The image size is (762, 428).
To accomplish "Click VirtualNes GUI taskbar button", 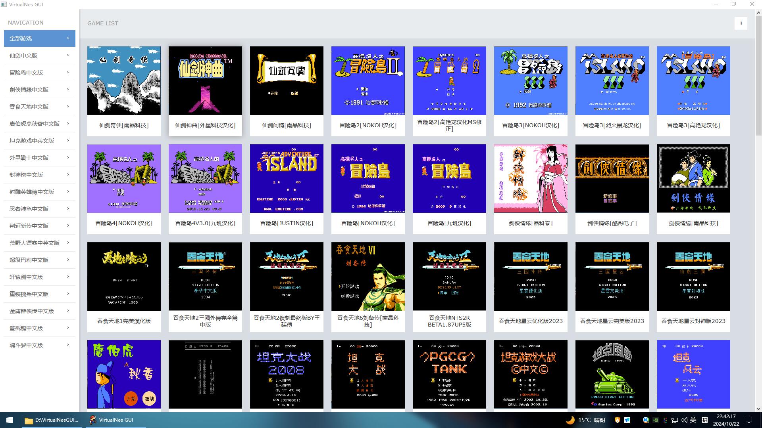I will [115, 420].
